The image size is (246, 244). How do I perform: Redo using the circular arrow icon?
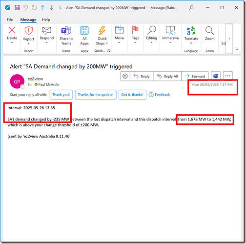[x=34, y=8]
